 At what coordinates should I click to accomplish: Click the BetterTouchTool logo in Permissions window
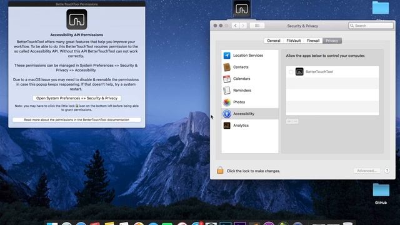tap(76, 19)
